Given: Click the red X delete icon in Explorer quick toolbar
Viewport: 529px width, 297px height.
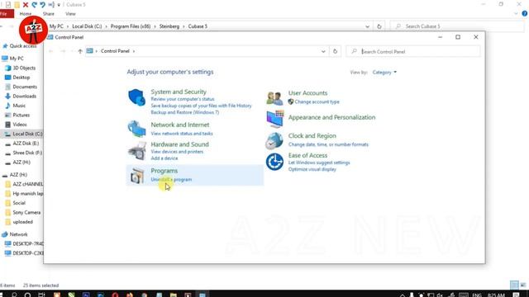Looking at the screenshot, I should coord(26,5).
